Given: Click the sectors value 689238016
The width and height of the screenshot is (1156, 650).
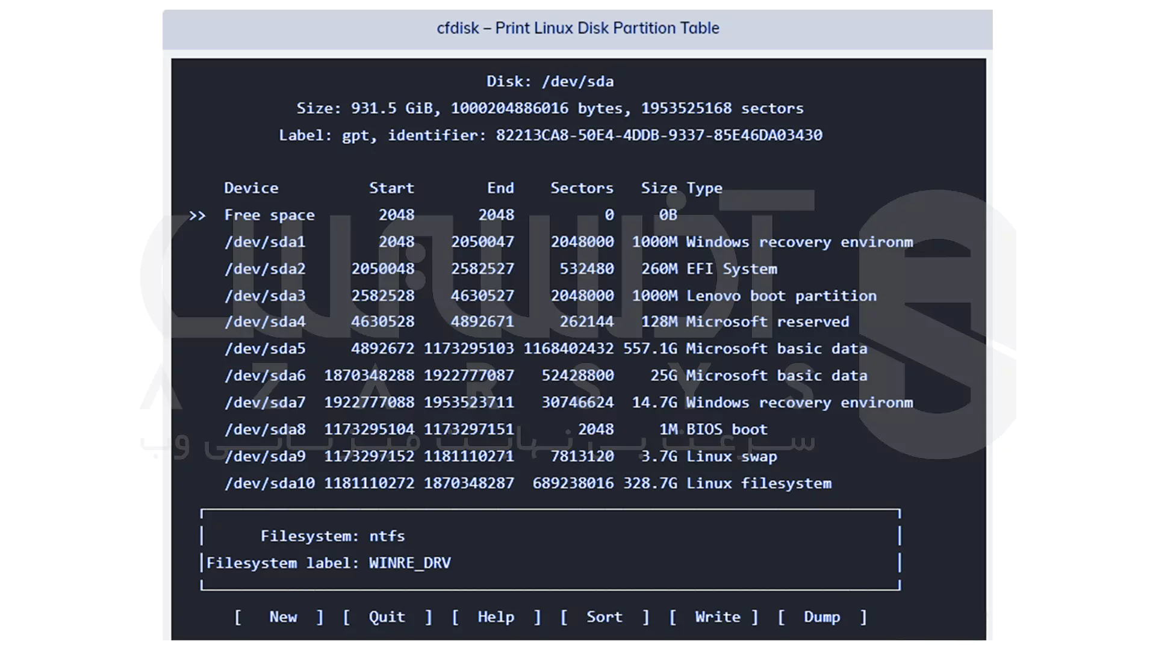Looking at the screenshot, I should (x=573, y=484).
